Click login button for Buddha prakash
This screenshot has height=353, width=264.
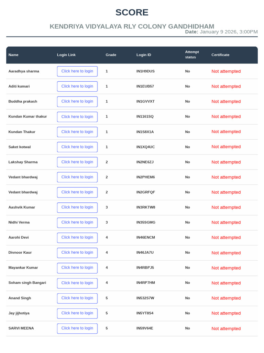point(77,102)
